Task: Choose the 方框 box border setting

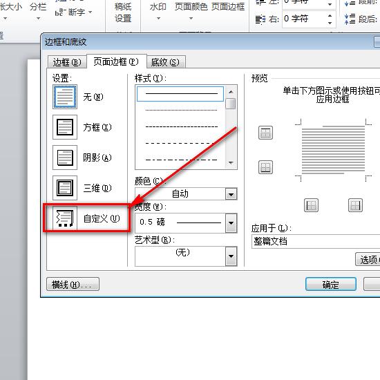Action: tap(65, 127)
